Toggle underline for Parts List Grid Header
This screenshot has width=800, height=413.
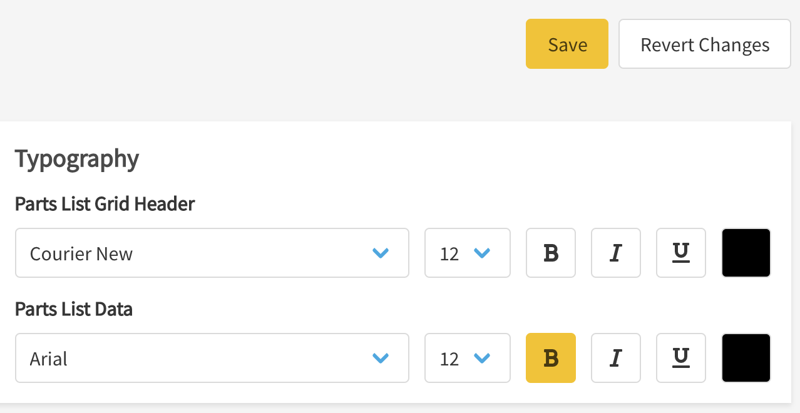pyautogui.click(x=681, y=253)
